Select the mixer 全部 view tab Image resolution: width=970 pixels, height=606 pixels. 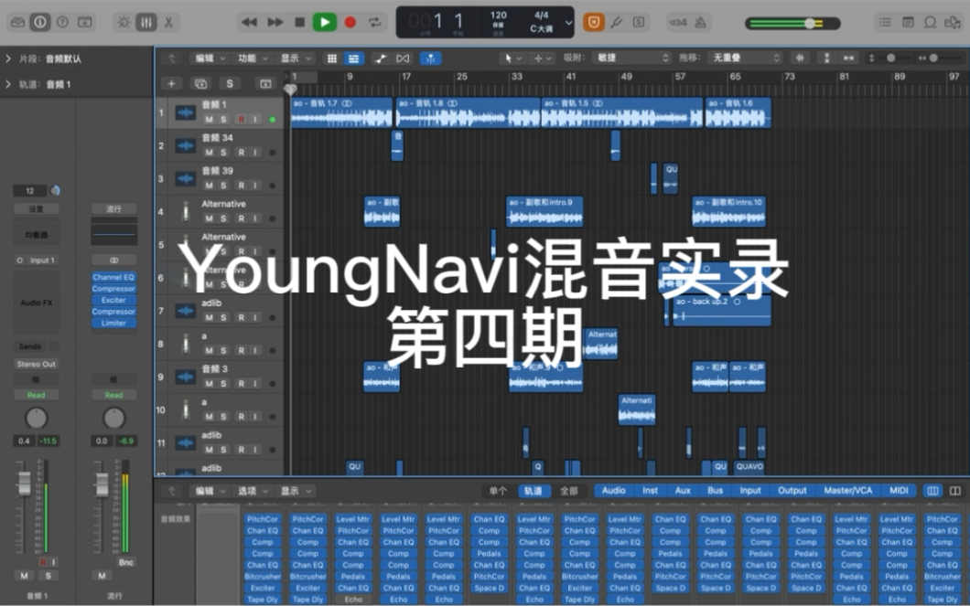(x=568, y=491)
